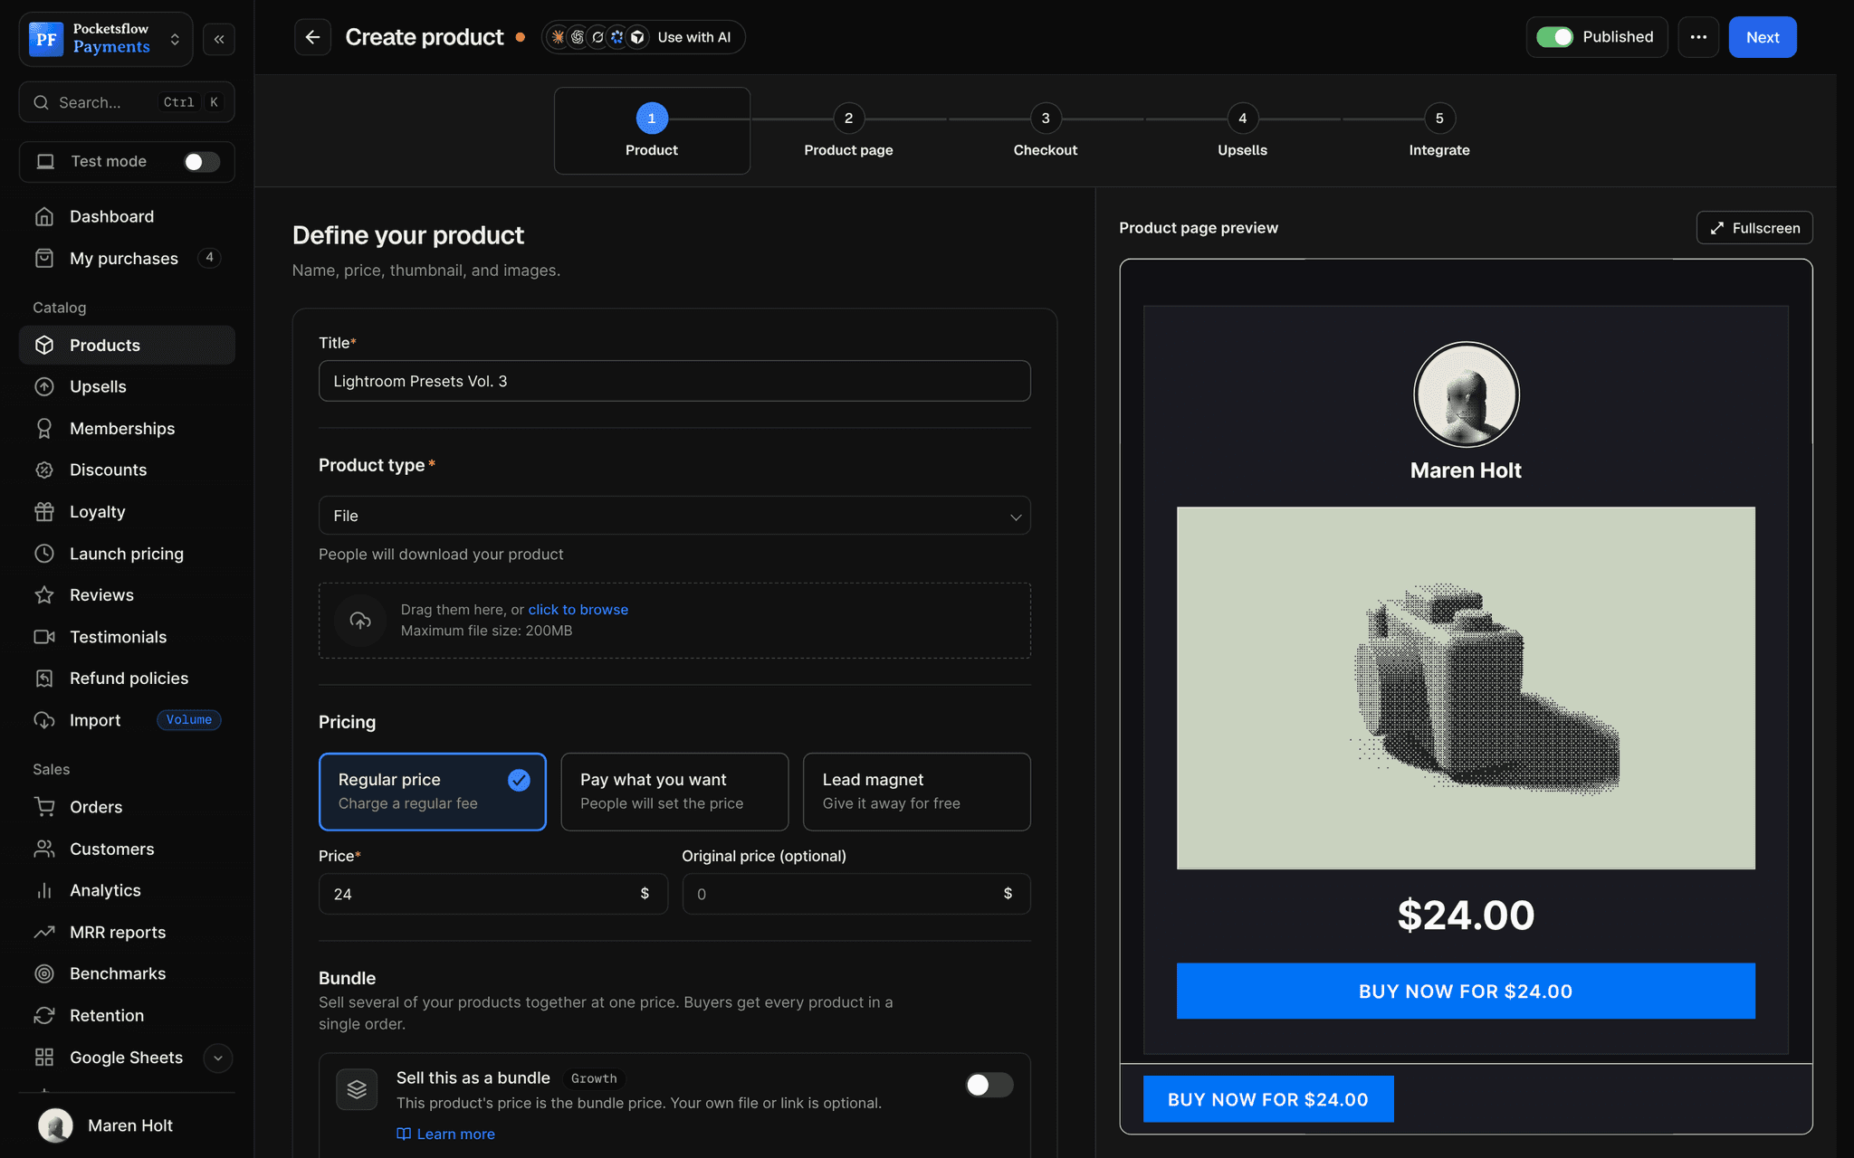Screen dimensions: 1854x1158
Task: Click the back arrow beside Create product
Action: [x=312, y=37]
